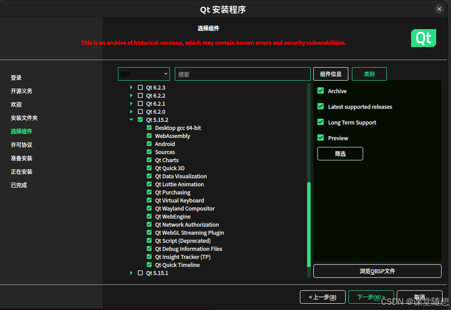Uncheck Qt Virtual Keyboard checkbox
The image size is (451, 310).
[149, 200]
